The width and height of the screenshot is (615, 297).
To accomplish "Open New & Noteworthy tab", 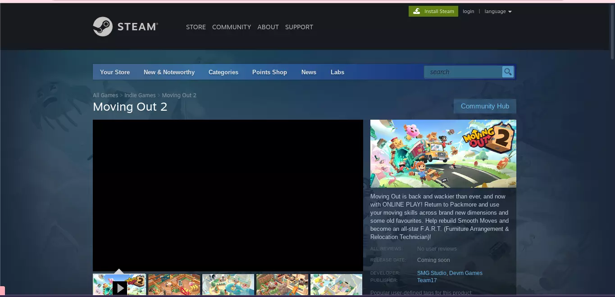I will (169, 72).
